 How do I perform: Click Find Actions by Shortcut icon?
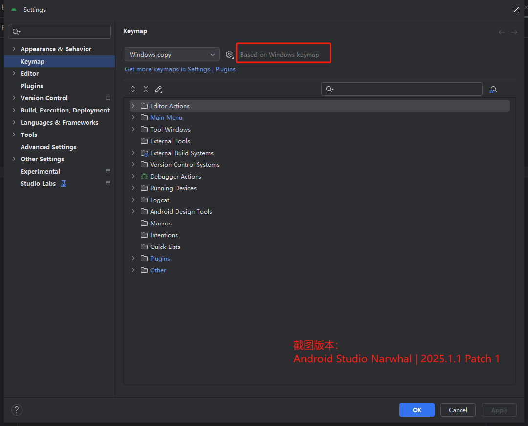493,89
